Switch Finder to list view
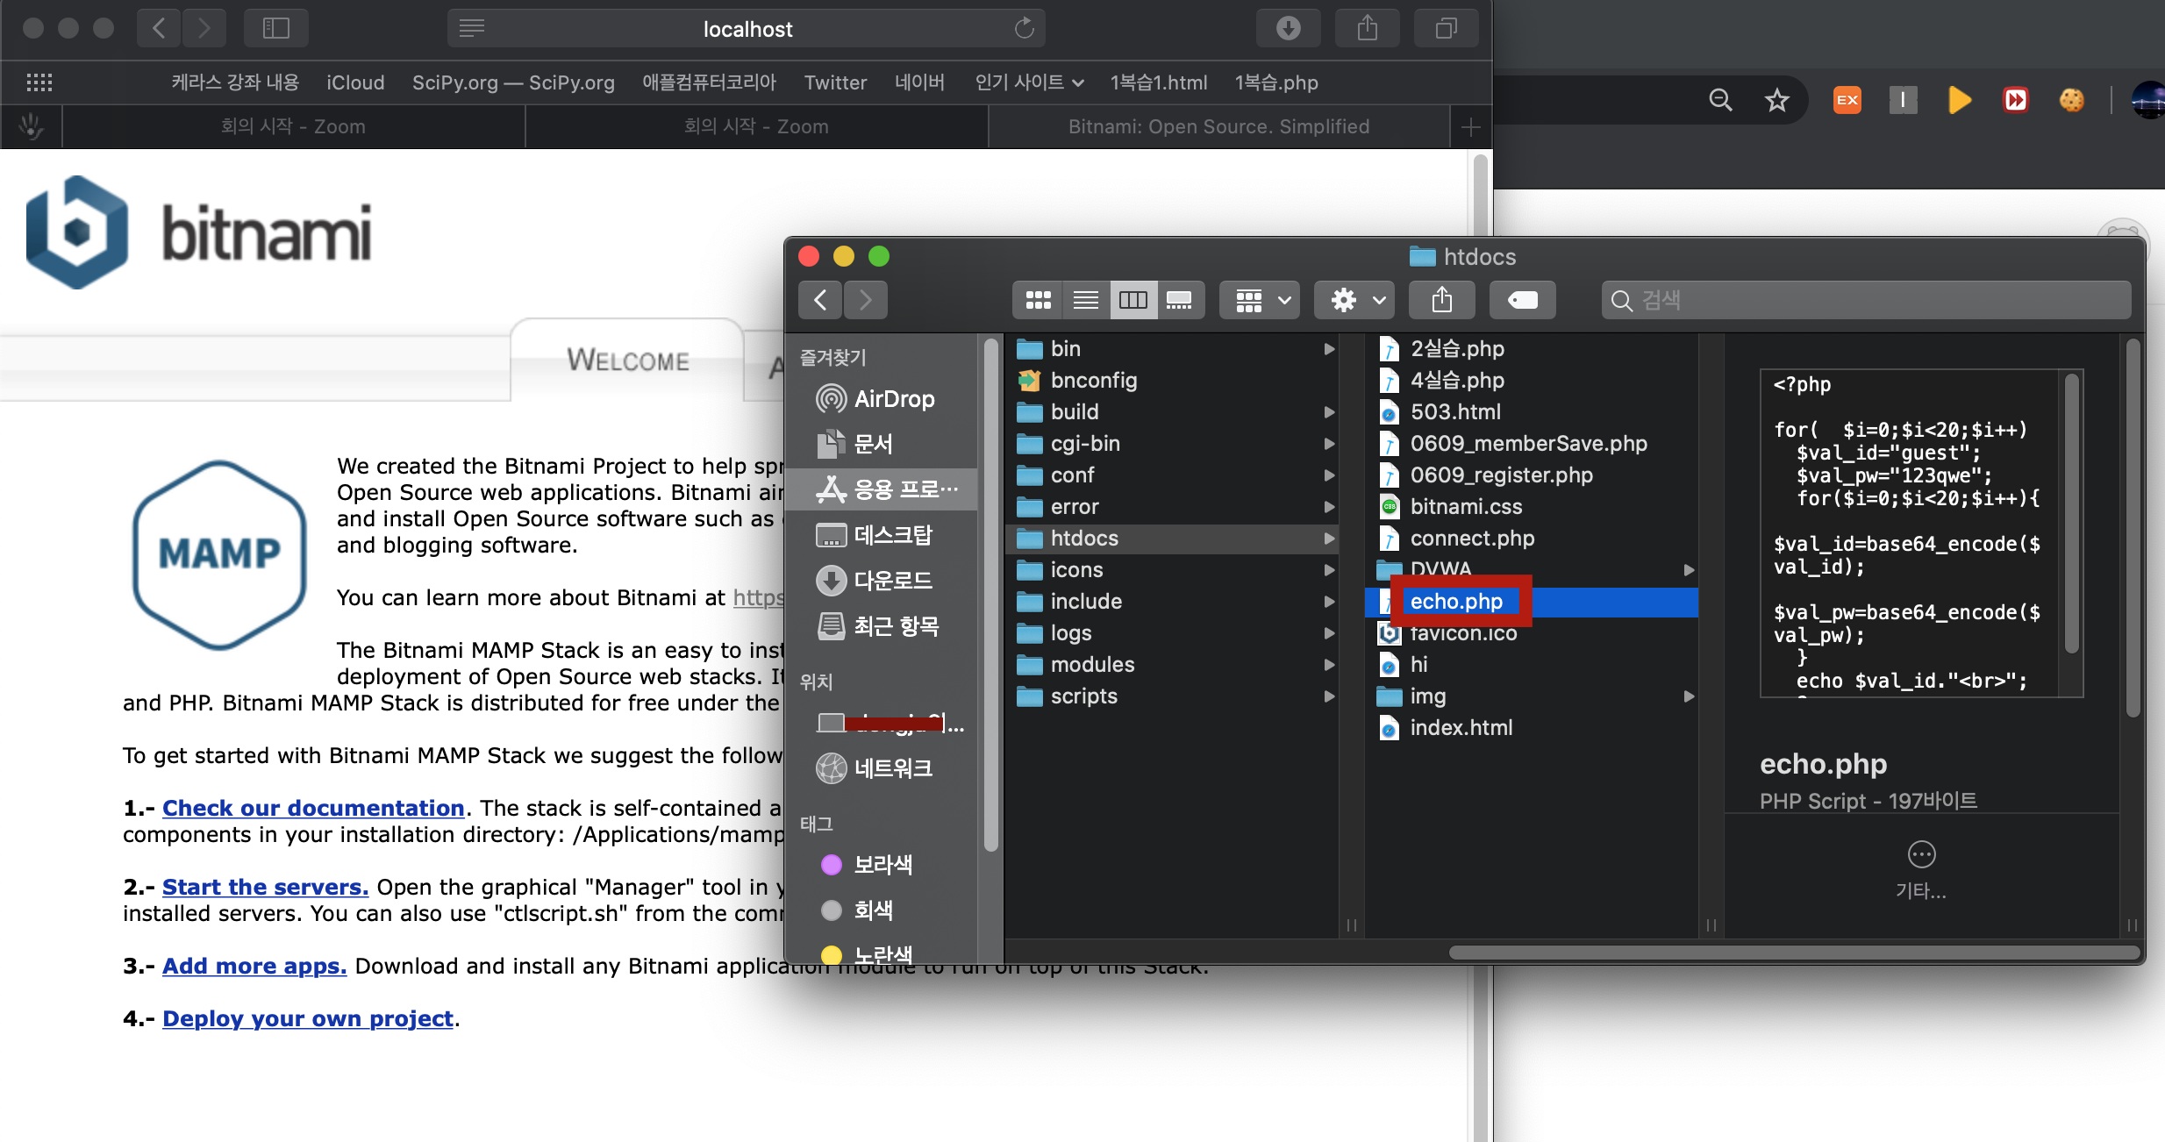Viewport: 2165px width, 1142px height. click(1086, 300)
